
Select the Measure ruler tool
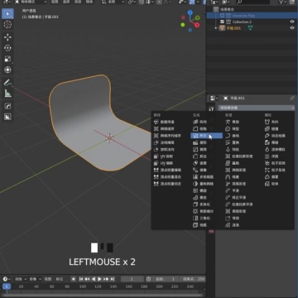point(7,94)
